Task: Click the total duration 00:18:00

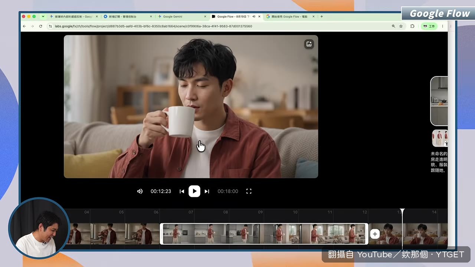Action: click(x=228, y=191)
